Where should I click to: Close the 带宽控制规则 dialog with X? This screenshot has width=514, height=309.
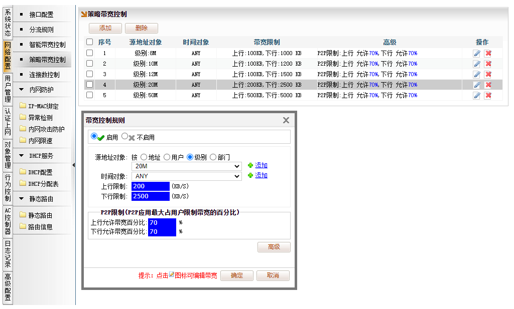[x=286, y=120]
